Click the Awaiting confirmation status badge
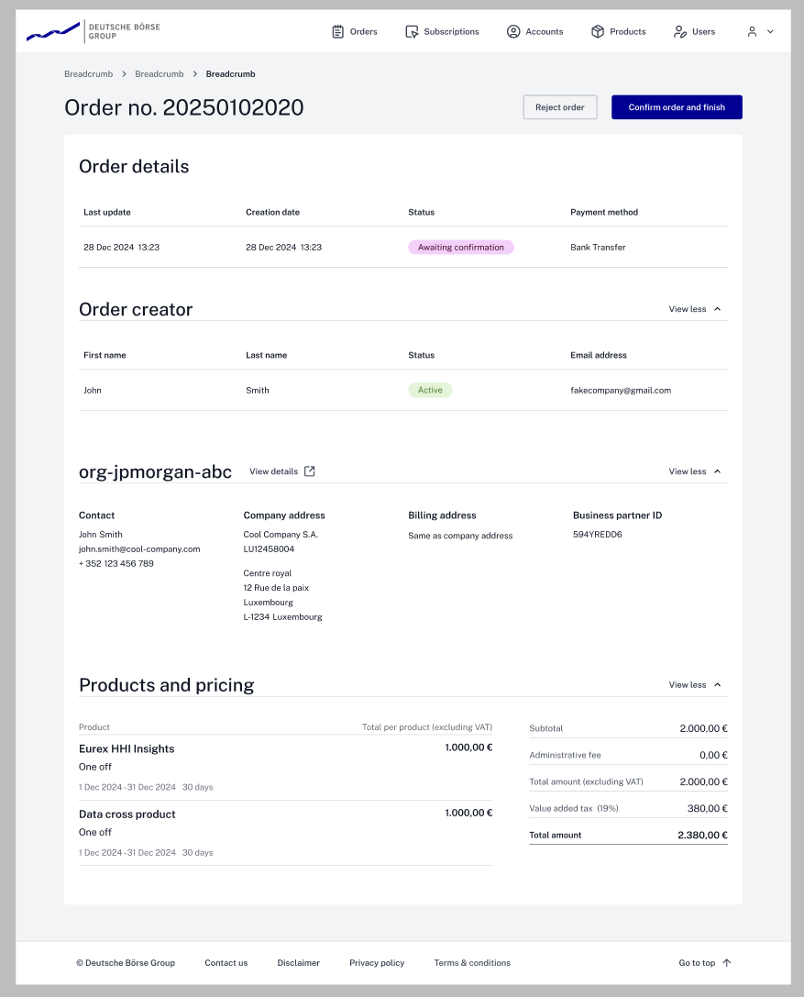 [460, 247]
